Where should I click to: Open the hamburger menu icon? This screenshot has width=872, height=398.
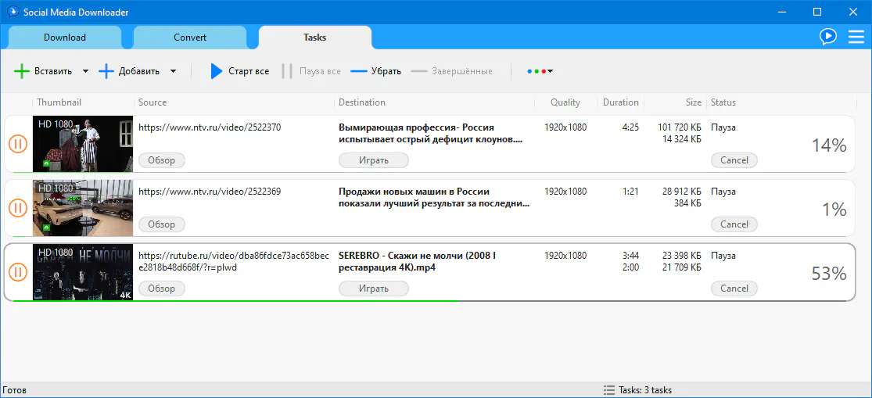click(856, 37)
